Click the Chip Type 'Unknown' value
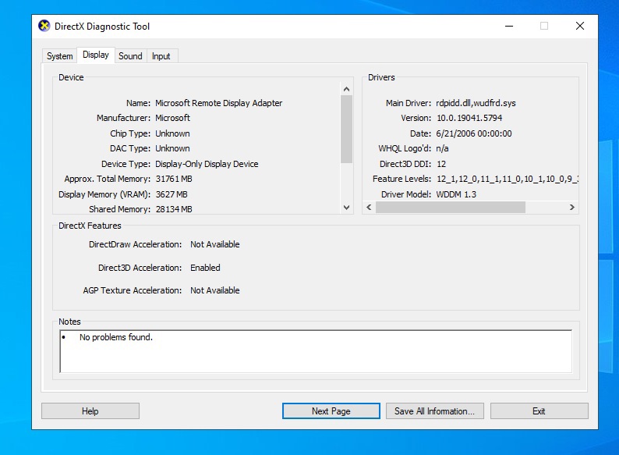The image size is (619, 455). (x=172, y=133)
